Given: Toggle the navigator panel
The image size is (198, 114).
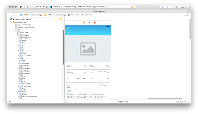Looking at the screenshot, I should click(178, 7).
